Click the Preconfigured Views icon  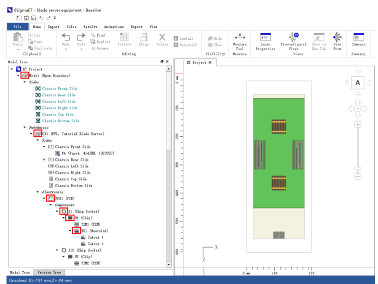tap(294, 37)
